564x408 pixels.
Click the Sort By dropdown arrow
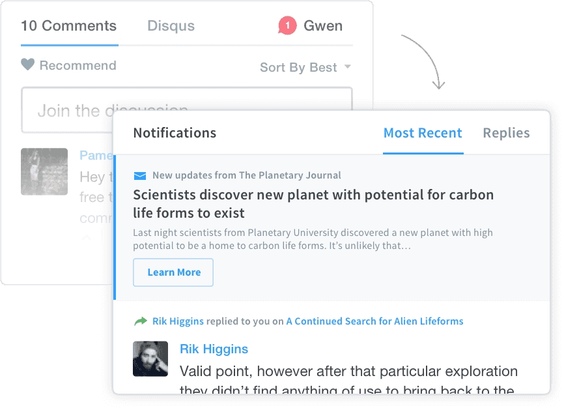coord(347,67)
